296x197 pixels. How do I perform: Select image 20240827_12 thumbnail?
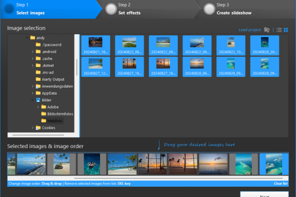click(95, 67)
